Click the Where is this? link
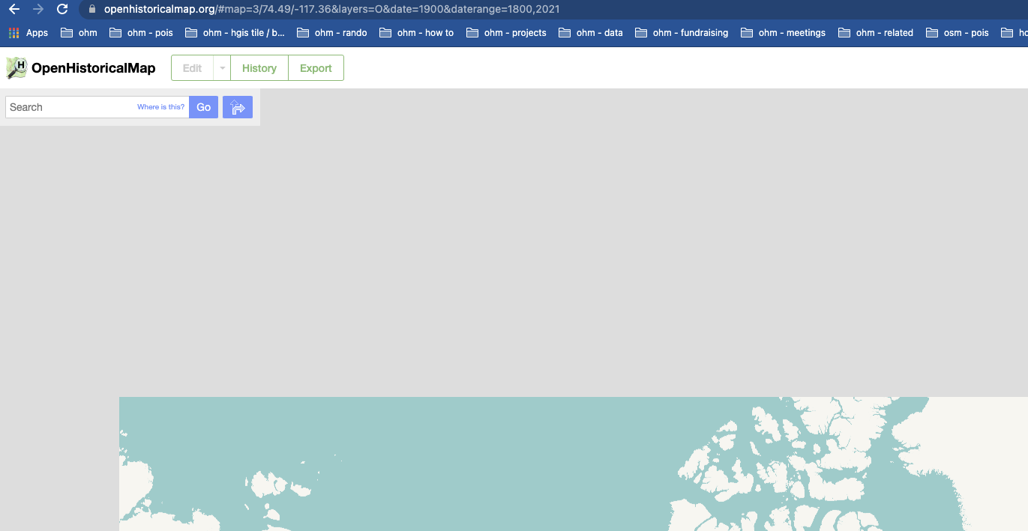Screen dimensions: 1028x531 click(x=161, y=107)
